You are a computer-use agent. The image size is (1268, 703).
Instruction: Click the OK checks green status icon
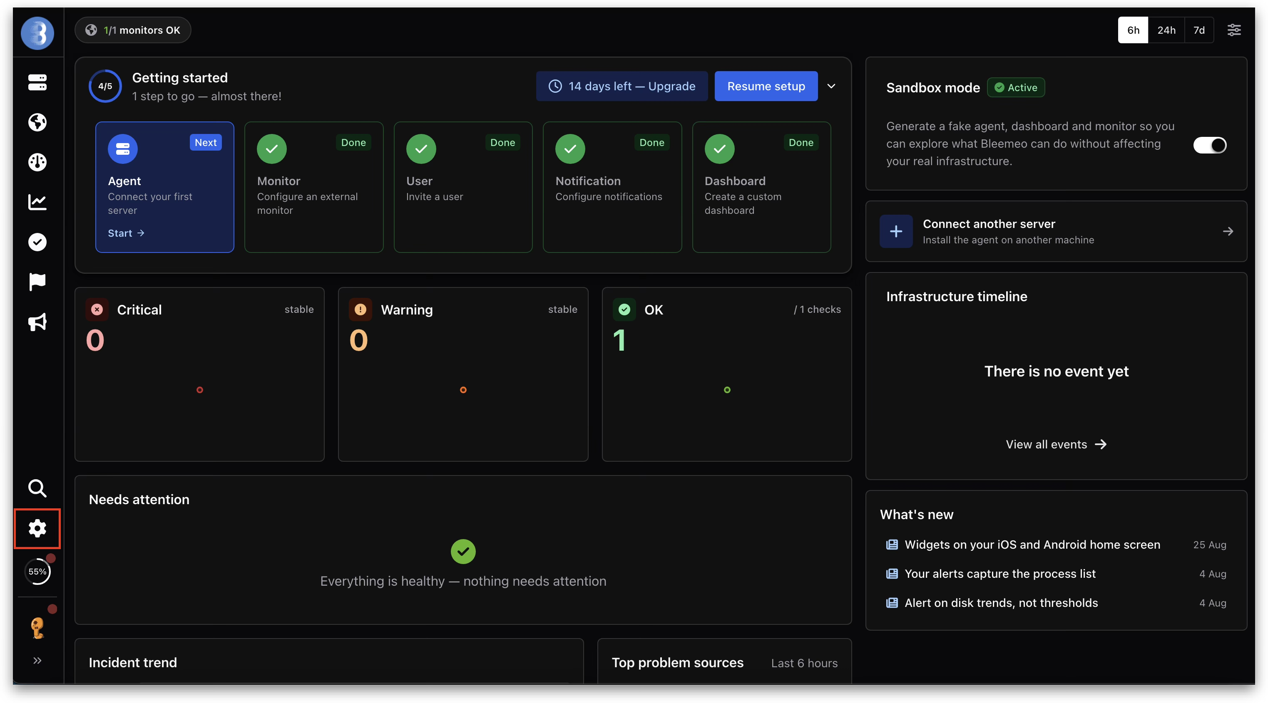click(x=624, y=309)
